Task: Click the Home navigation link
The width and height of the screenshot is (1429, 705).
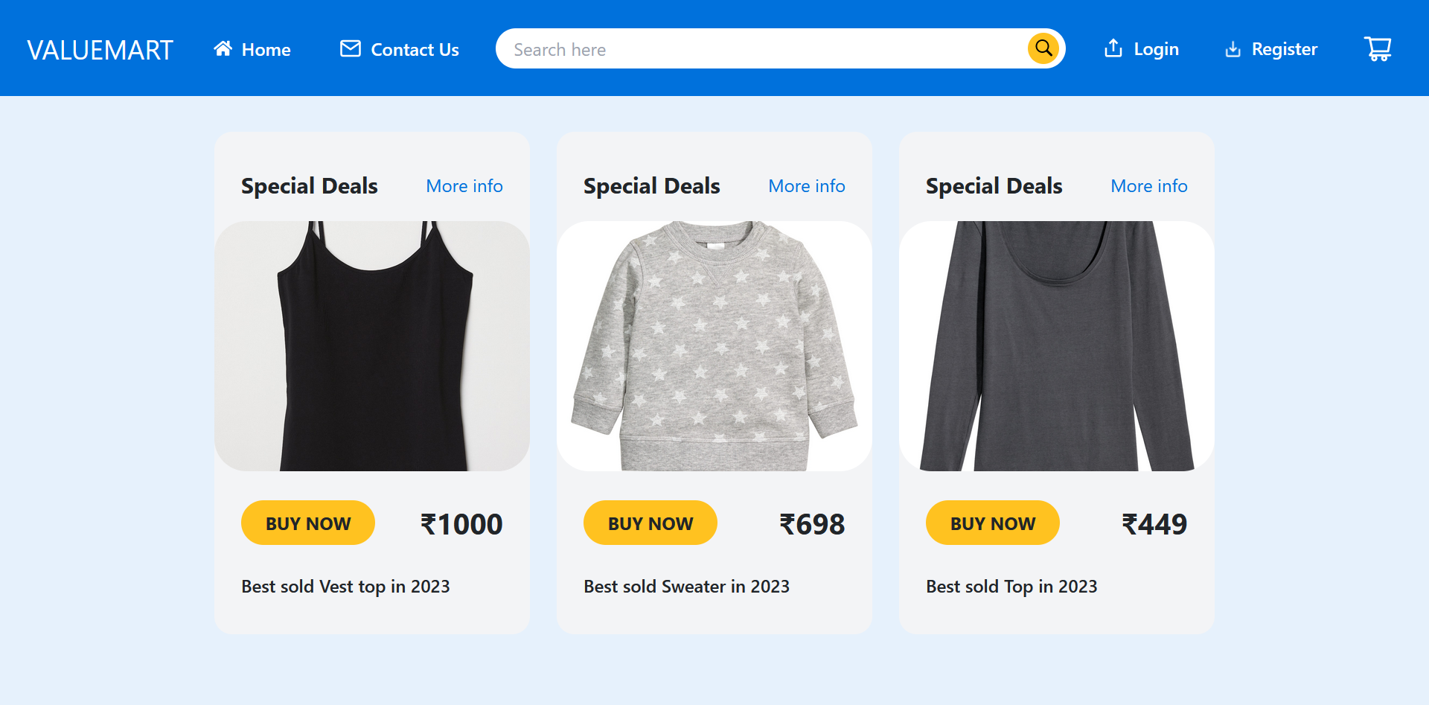Action: [x=265, y=49]
